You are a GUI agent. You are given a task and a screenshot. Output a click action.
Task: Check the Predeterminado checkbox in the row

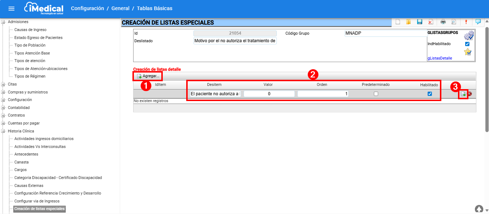[x=376, y=94]
